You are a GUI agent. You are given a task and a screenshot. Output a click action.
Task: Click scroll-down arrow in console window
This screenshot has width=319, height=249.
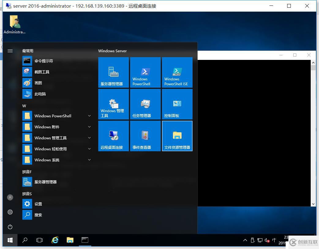point(313,204)
